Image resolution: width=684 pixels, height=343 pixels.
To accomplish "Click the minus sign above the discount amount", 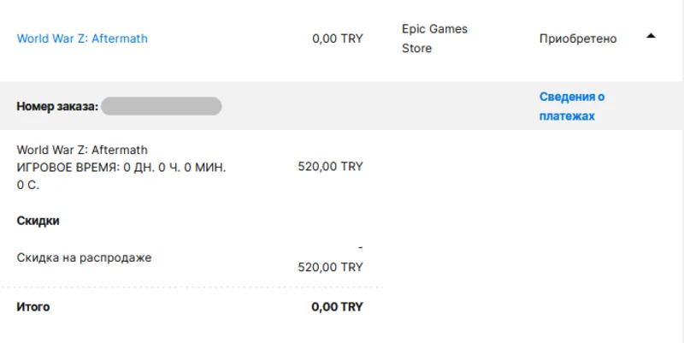I will pyautogui.click(x=360, y=247).
